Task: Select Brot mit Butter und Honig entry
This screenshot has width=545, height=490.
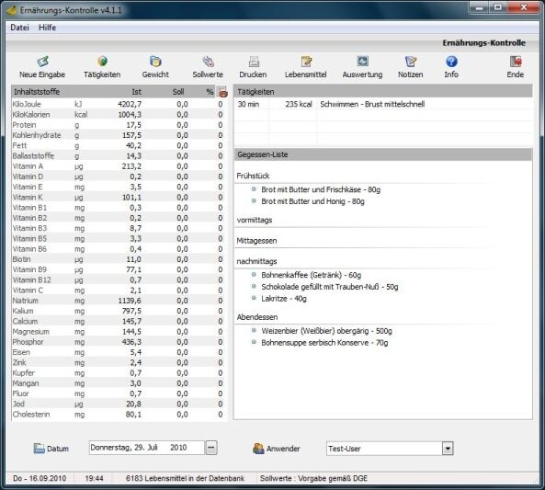Action: 312,201
